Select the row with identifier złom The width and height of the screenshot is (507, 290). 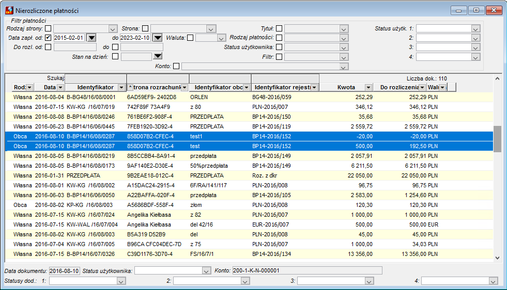point(250,205)
